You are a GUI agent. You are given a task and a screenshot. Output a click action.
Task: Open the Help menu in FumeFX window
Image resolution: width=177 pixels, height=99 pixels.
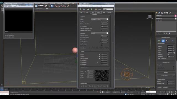(101, 6)
